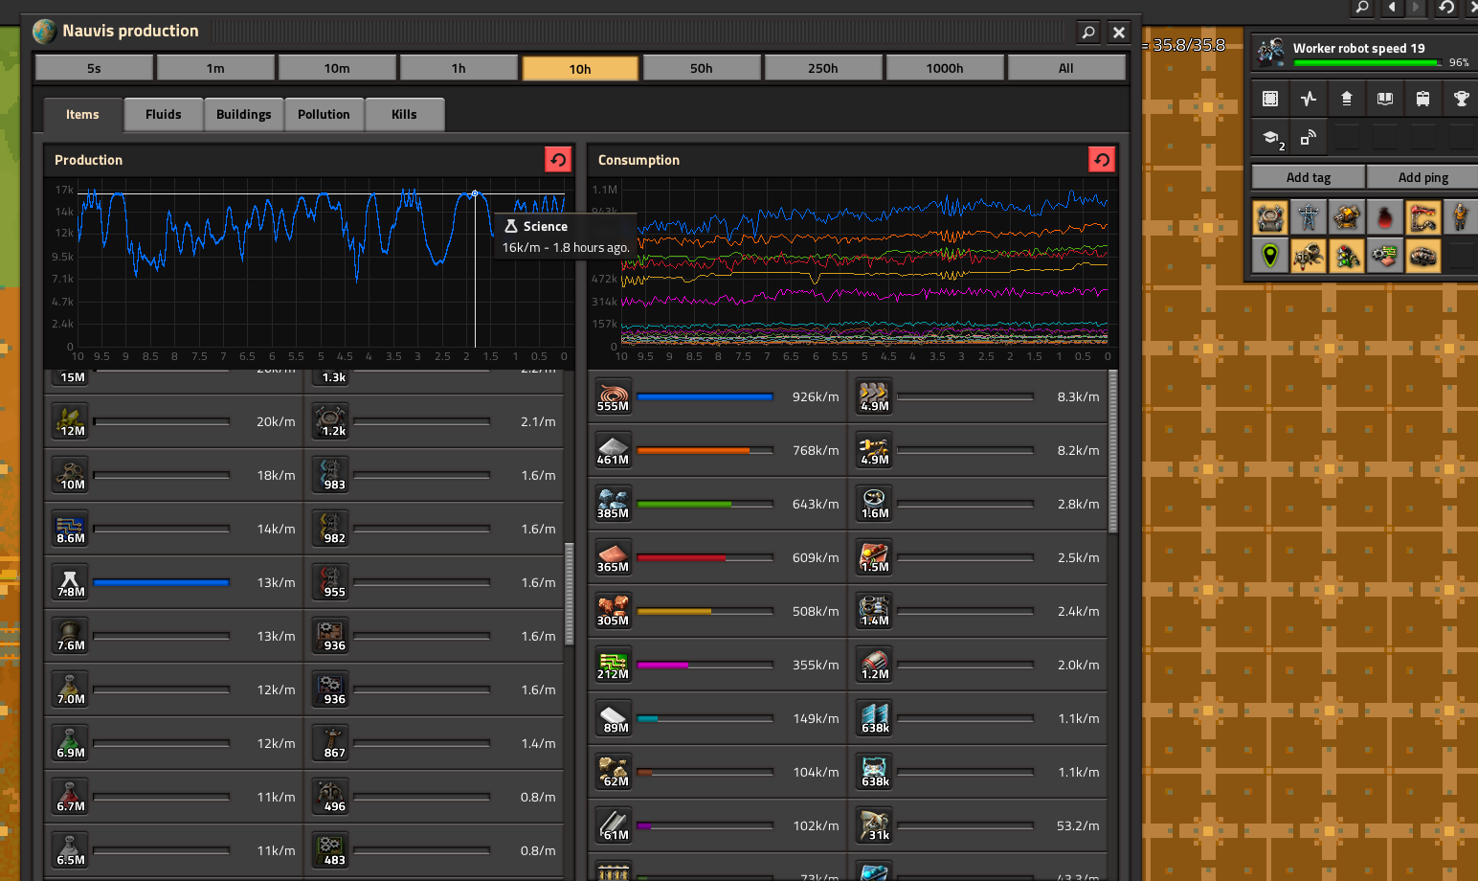
Task: Open achievements trophy icon in sidebar
Action: pyautogui.click(x=1461, y=99)
